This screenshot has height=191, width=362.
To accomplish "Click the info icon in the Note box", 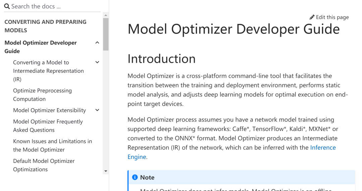I will [x=135, y=177].
